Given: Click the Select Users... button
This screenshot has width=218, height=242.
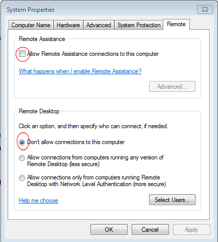Looking at the screenshot, I should coord(172,199).
